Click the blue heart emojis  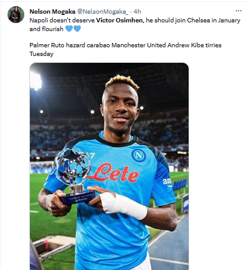point(73,29)
